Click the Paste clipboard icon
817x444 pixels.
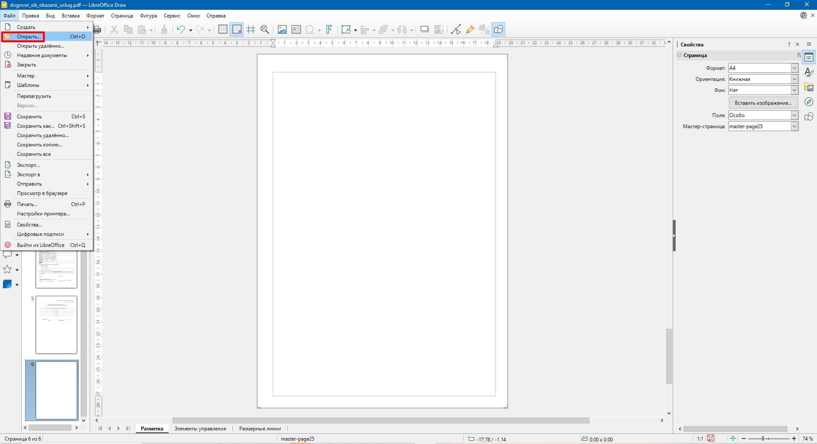coord(142,29)
